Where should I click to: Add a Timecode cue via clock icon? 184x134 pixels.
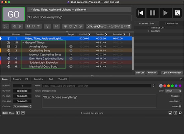point(80,26)
